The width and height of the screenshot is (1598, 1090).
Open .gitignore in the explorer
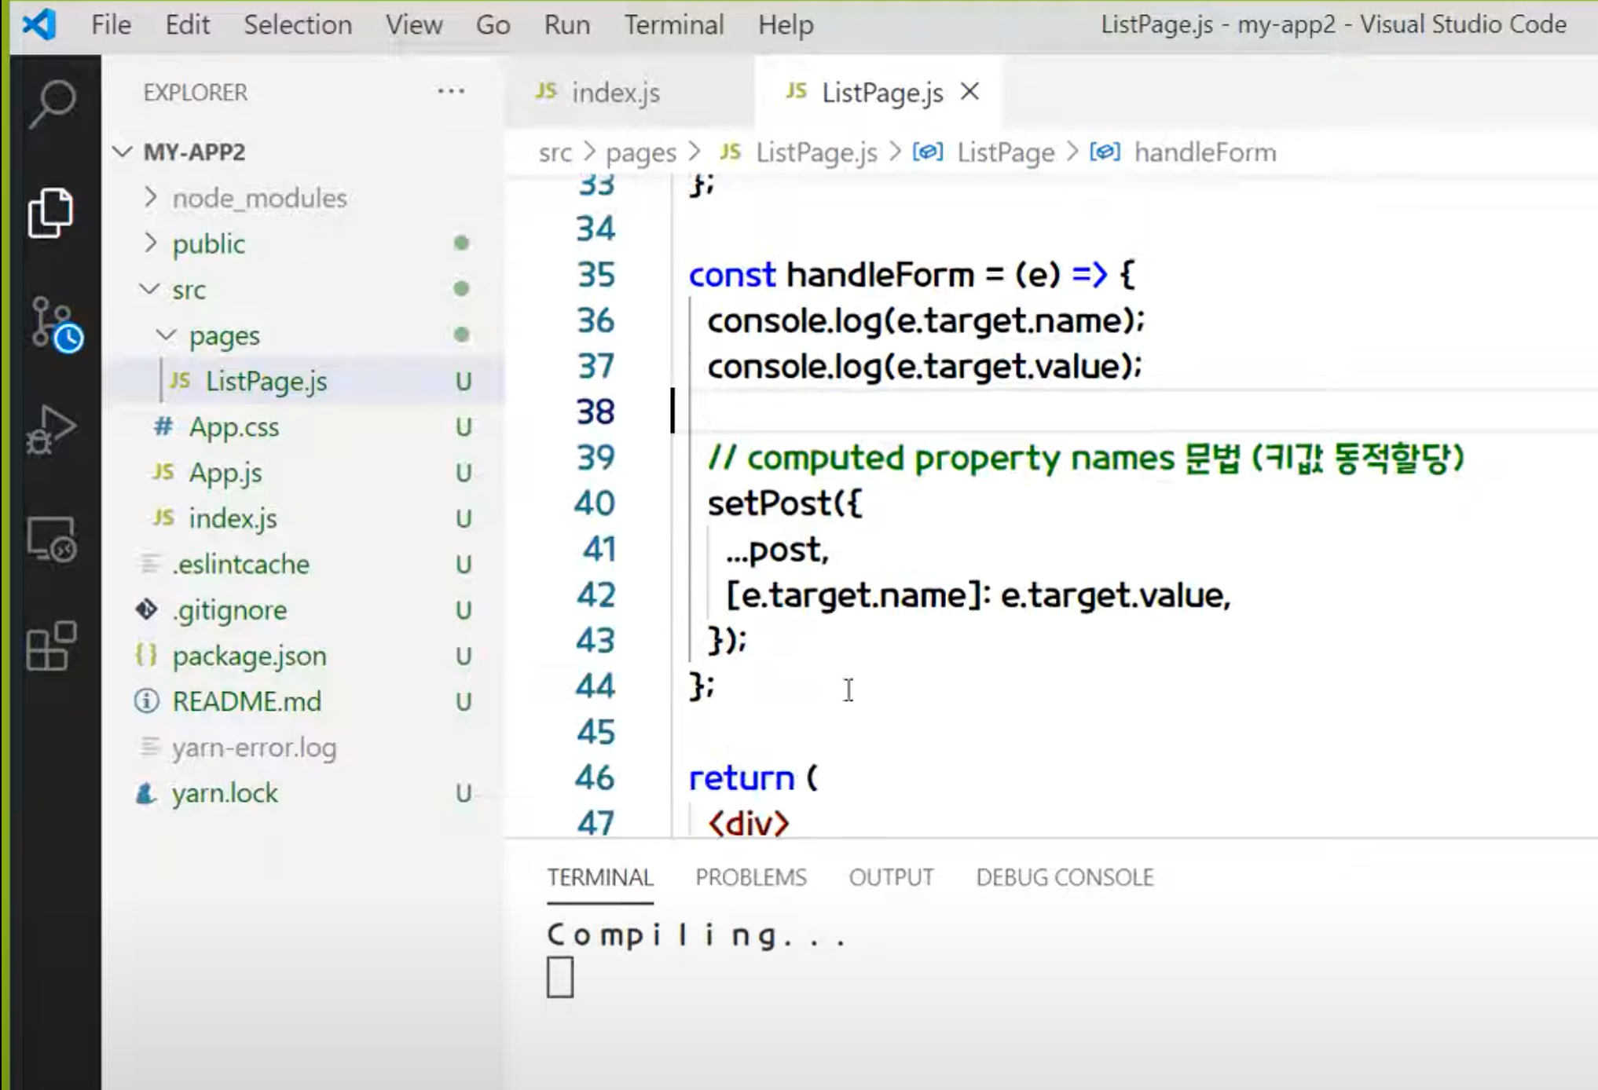pyautogui.click(x=303, y=609)
